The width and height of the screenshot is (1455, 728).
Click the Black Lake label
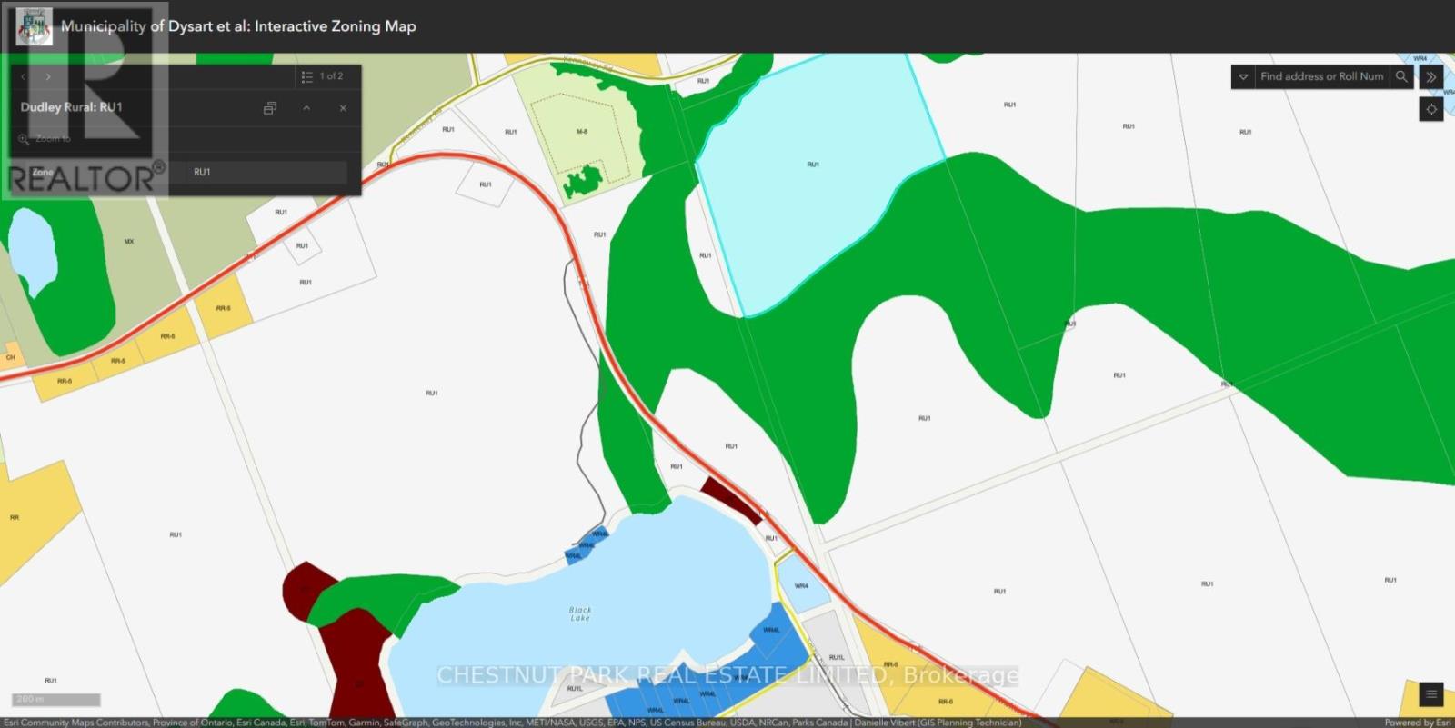tap(580, 614)
